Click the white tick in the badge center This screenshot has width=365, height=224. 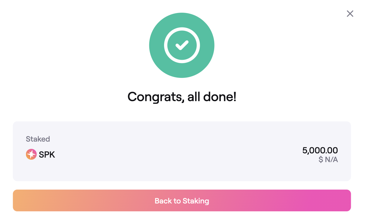pos(182,45)
